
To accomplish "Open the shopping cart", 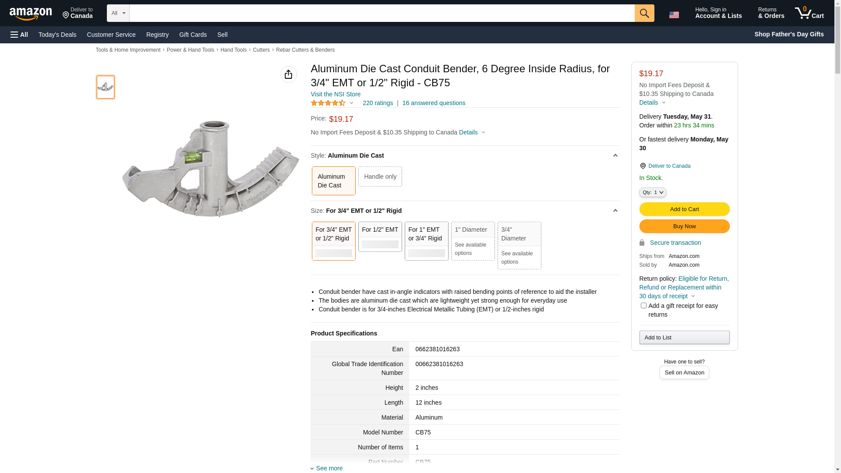I will (x=809, y=13).
